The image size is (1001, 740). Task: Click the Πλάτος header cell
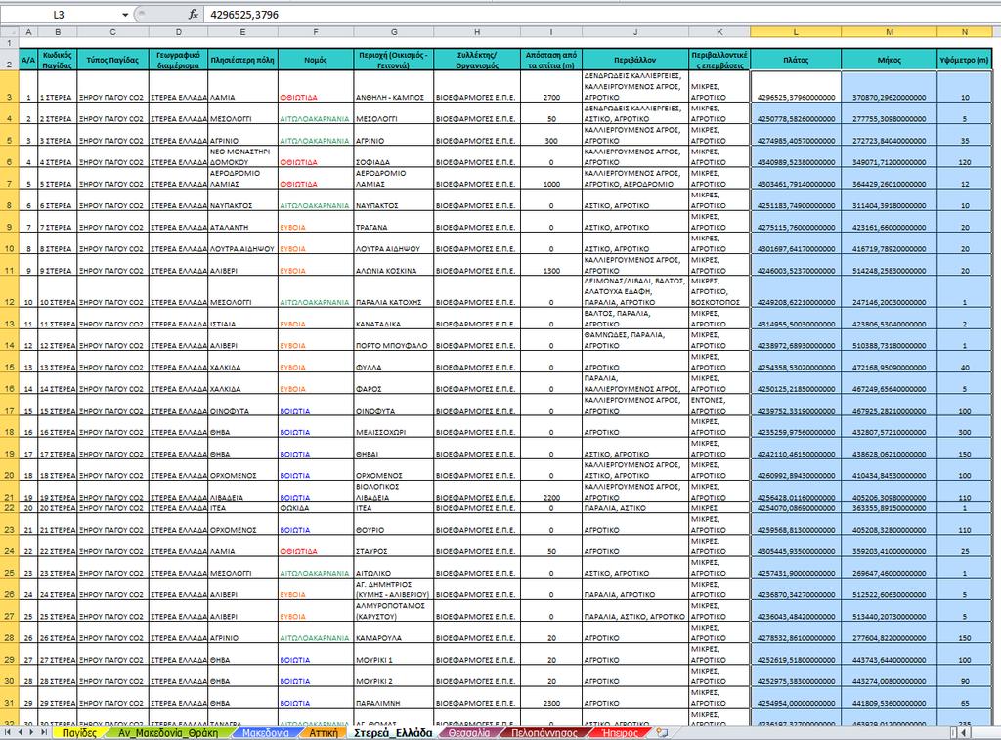click(x=796, y=60)
